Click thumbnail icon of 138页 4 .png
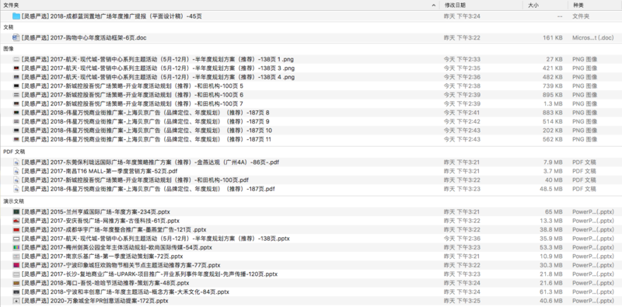This screenshot has width=622, height=307. [x=16, y=77]
